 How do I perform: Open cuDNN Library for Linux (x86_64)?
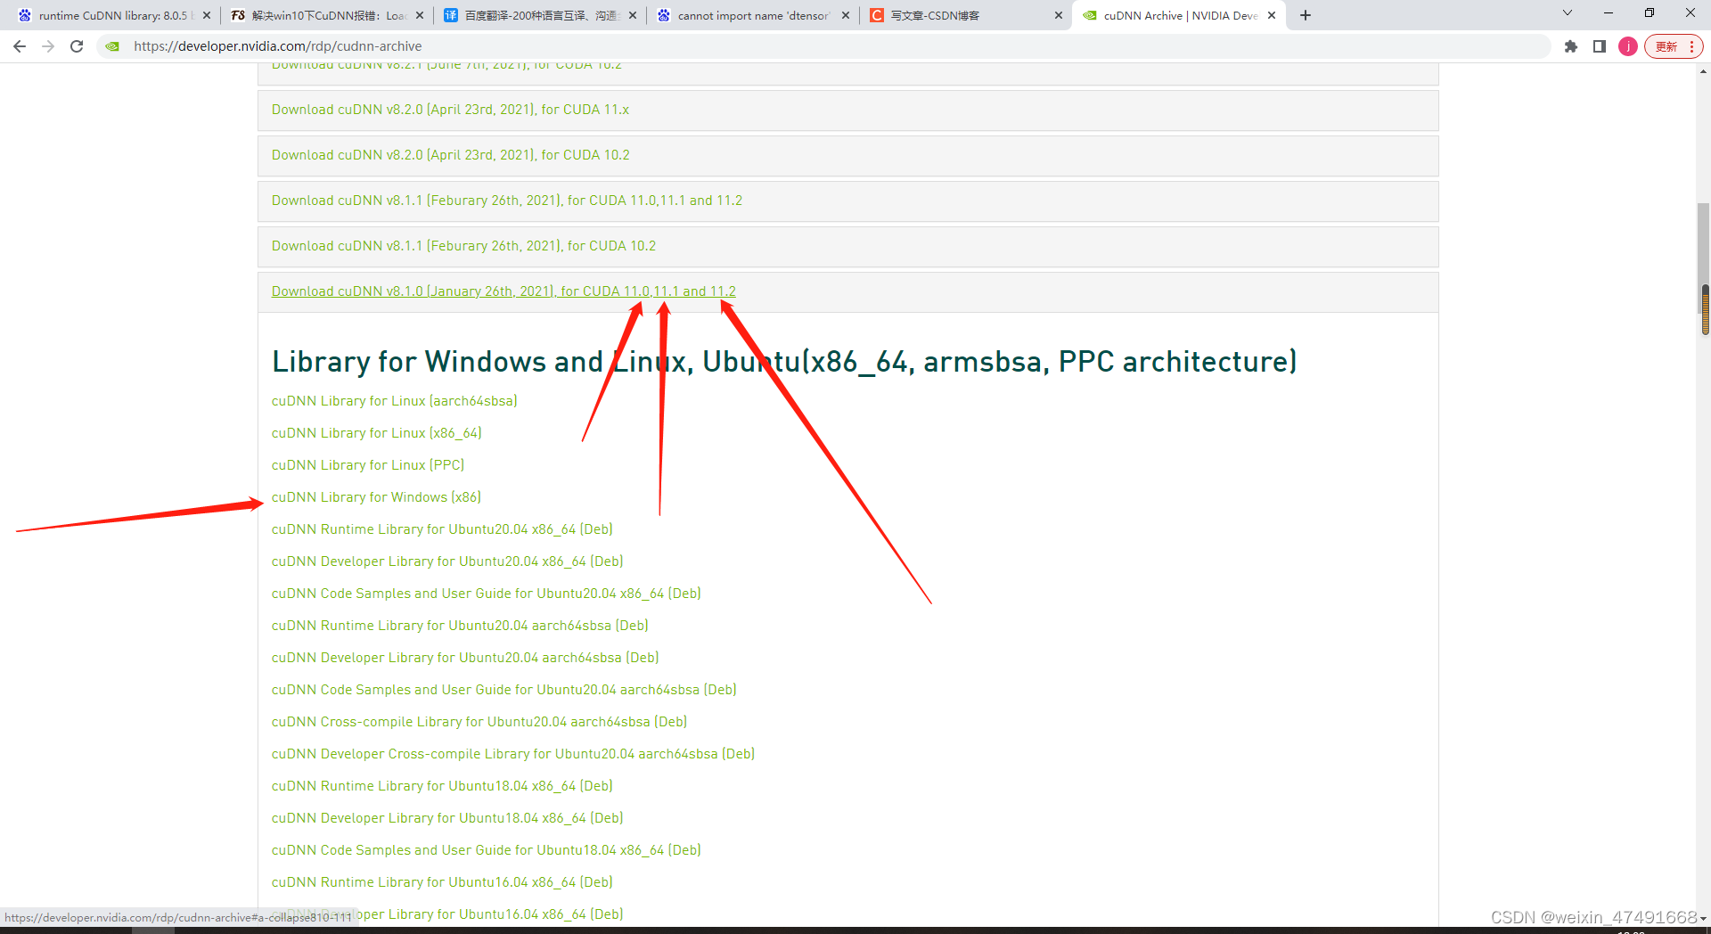(x=376, y=433)
